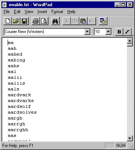
Task: Click the word "aahs" in the document
Action: coord(13,66)
